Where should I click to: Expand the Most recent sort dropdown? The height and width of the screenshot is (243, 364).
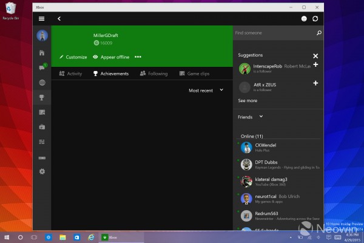pyautogui.click(x=206, y=90)
